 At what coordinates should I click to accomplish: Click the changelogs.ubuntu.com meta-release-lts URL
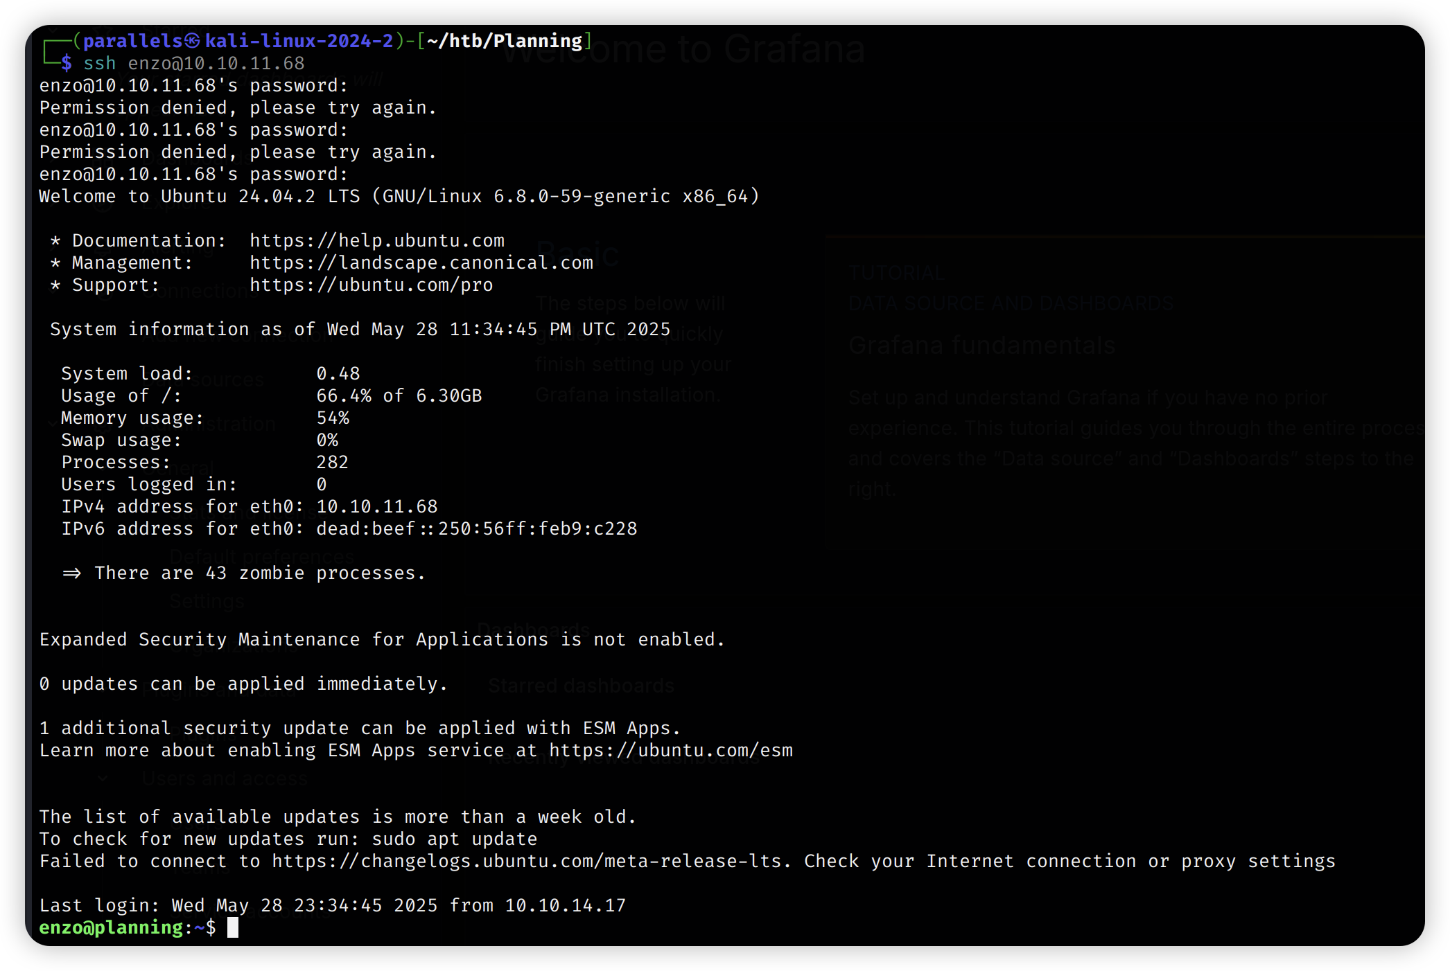pos(526,862)
